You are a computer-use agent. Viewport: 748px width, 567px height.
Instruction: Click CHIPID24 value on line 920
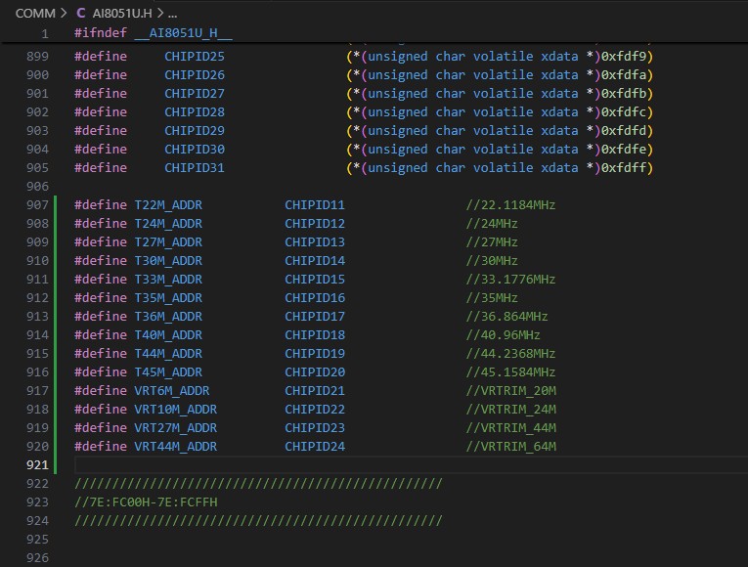[x=315, y=447]
